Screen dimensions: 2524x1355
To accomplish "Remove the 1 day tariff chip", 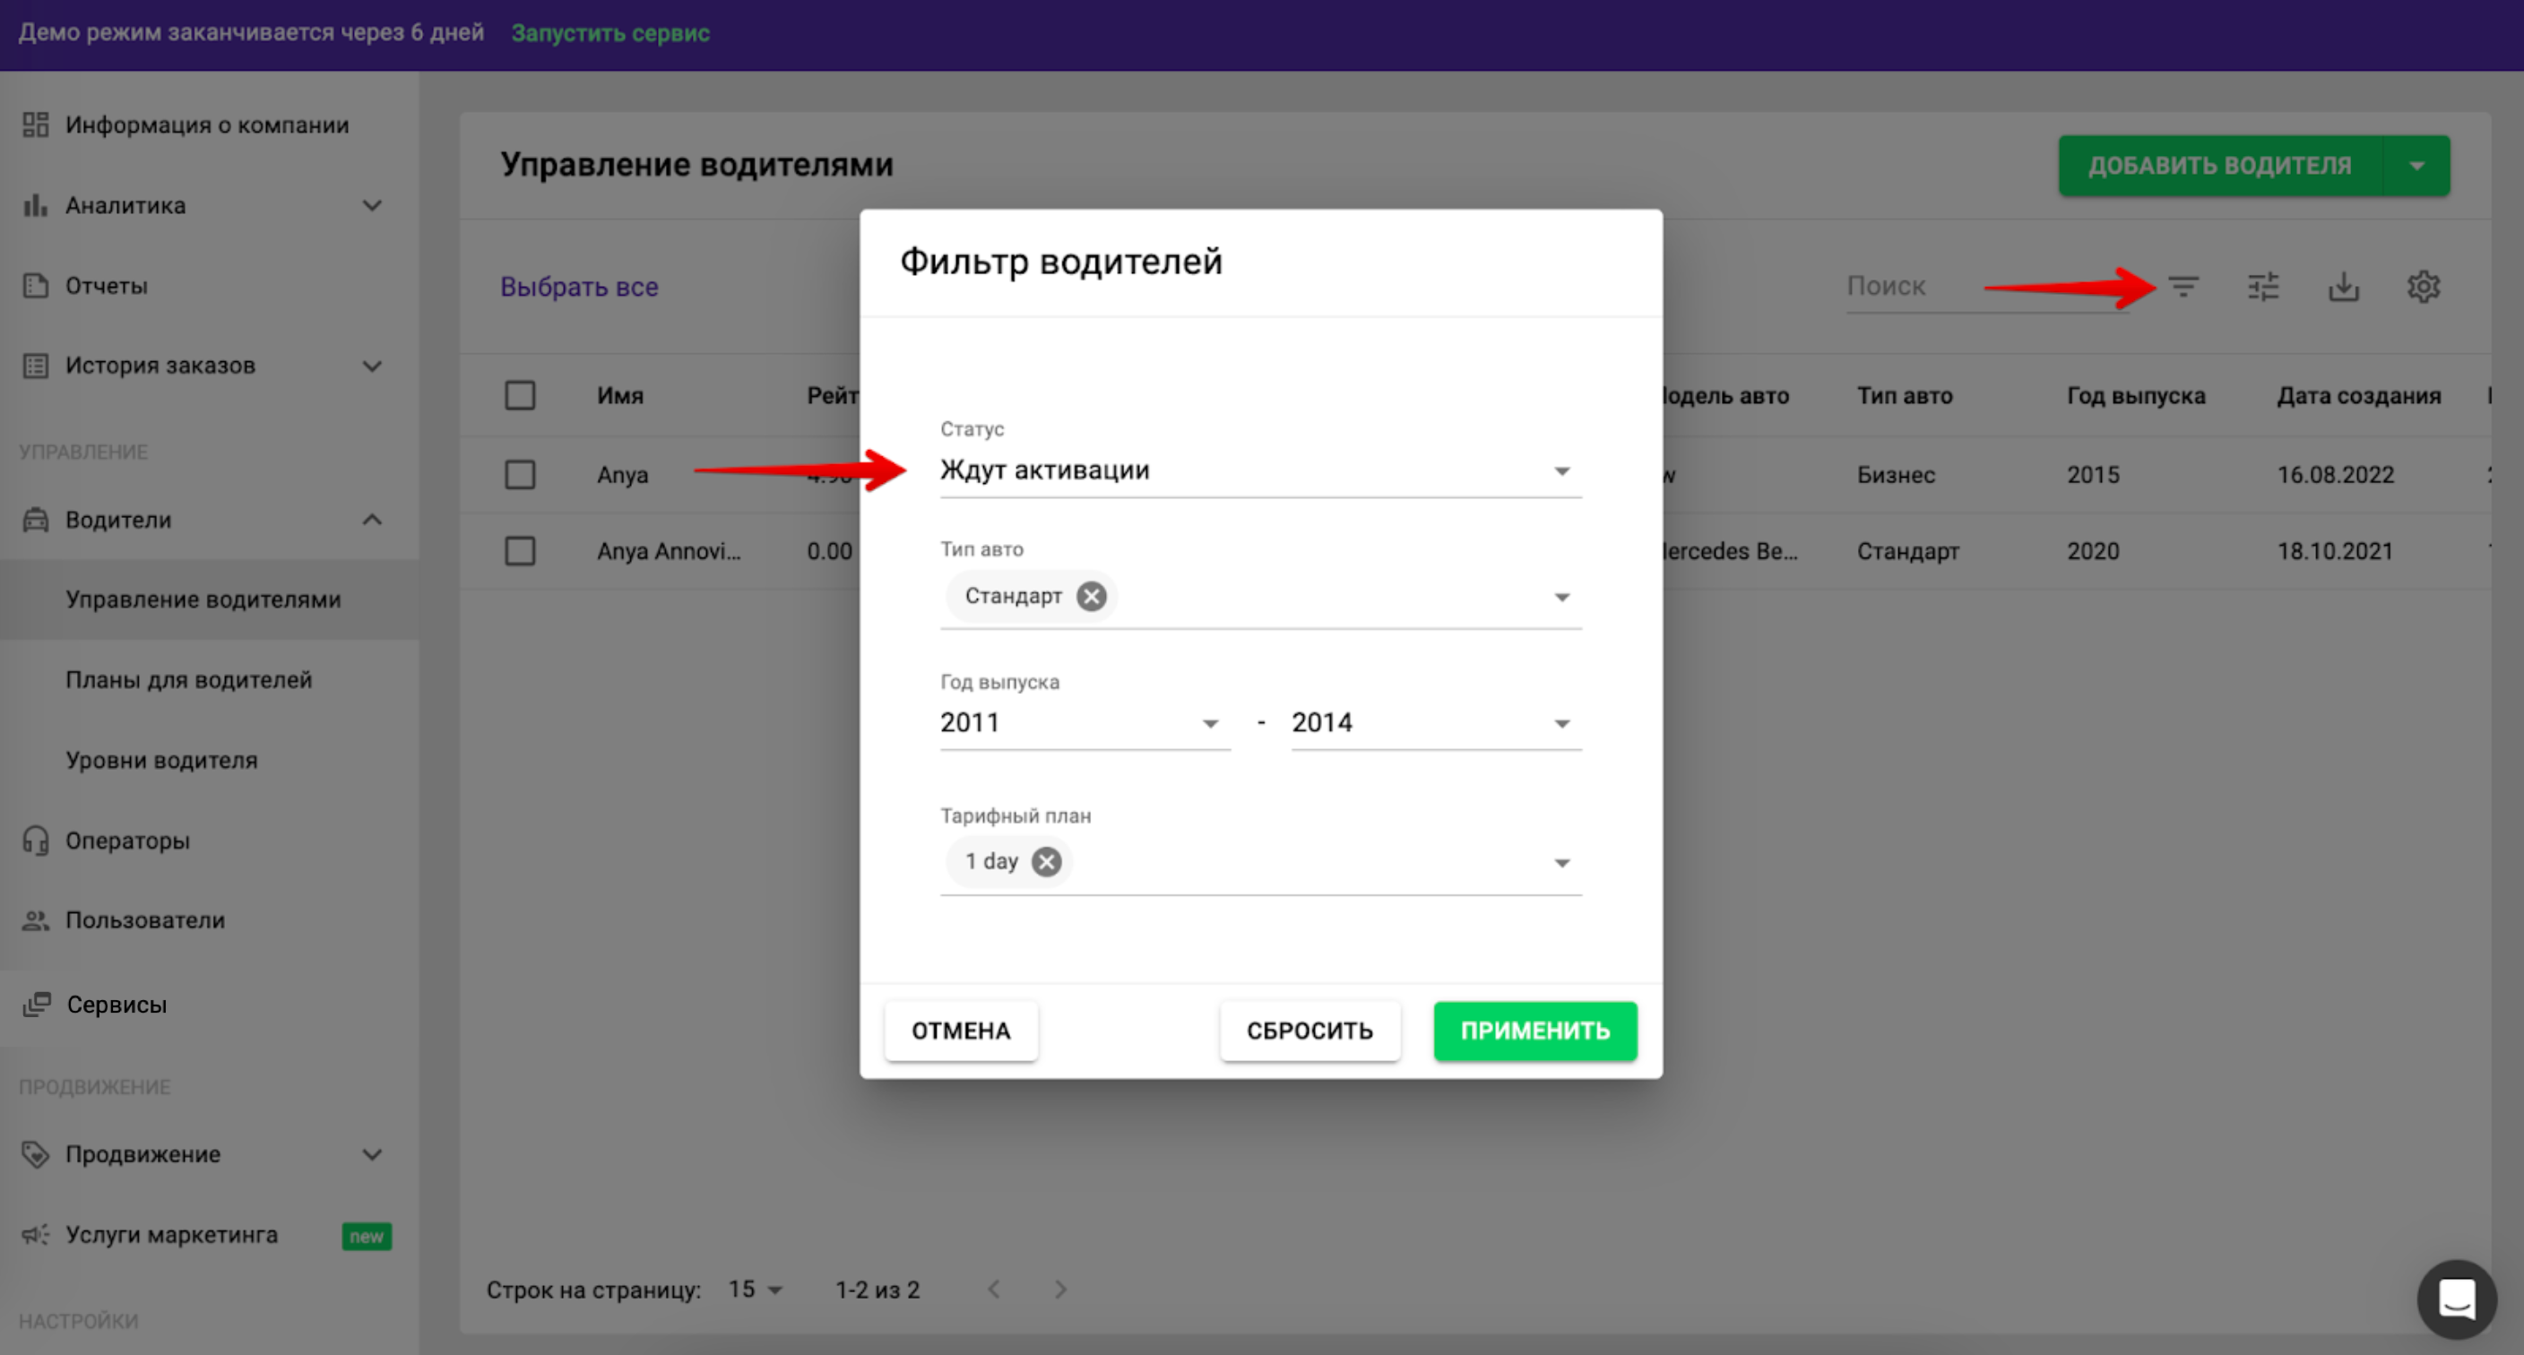I will 1047,861.
